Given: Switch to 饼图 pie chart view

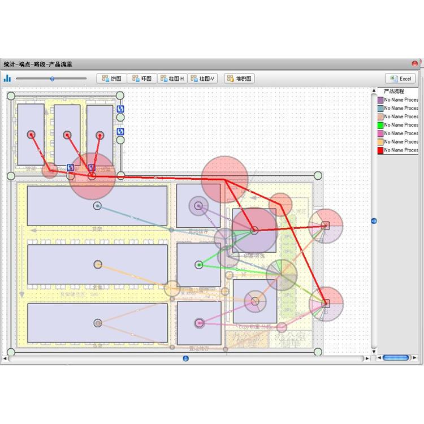Looking at the screenshot, I should pos(112,79).
